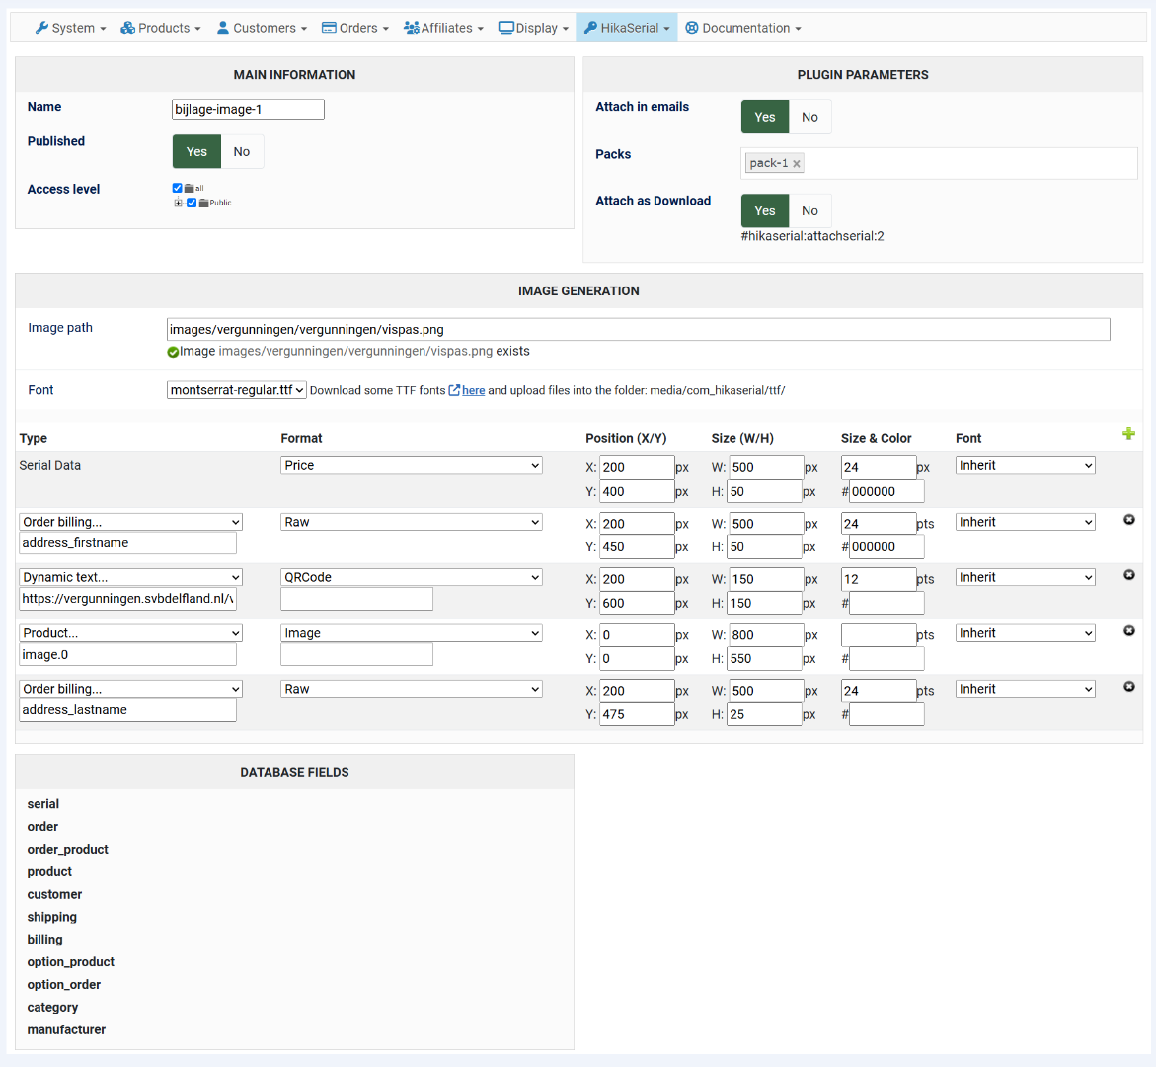Image resolution: width=1156 pixels, height=1067 pixels.
Task: Disable Attach in emails with No
Action: pos(809,118)
